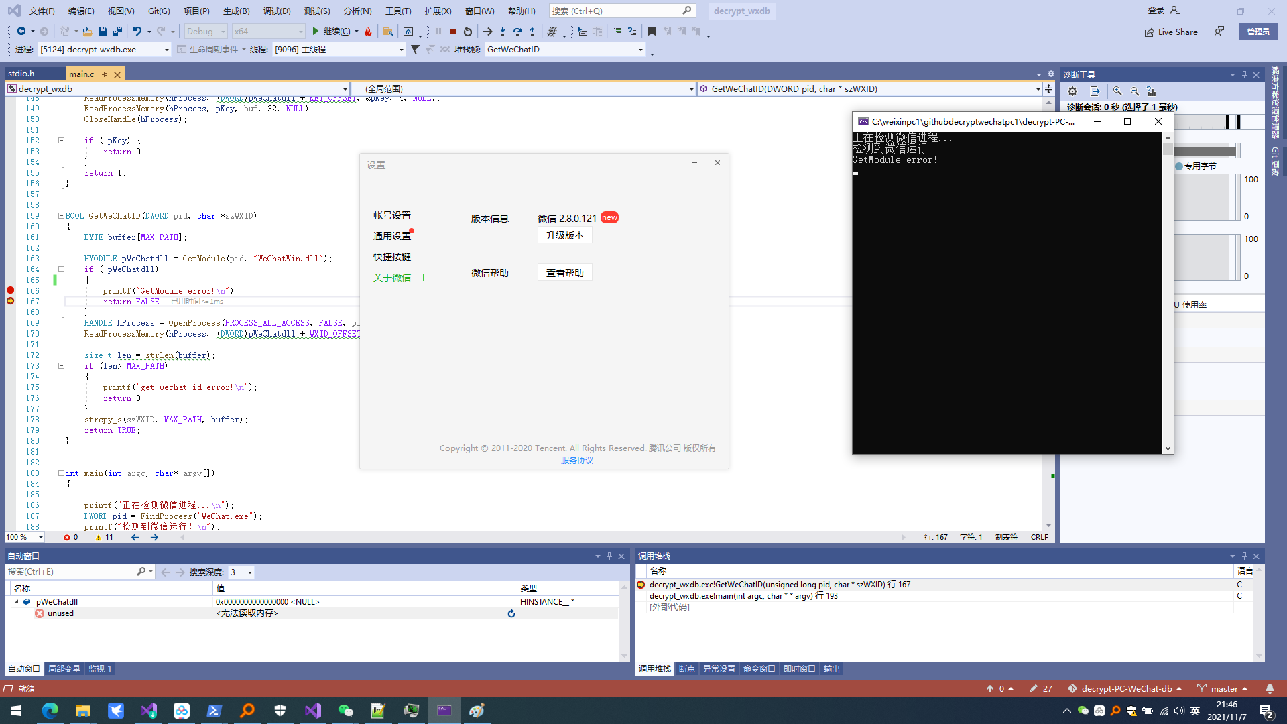Refresh the unused variable value

[x=511, y=613]
